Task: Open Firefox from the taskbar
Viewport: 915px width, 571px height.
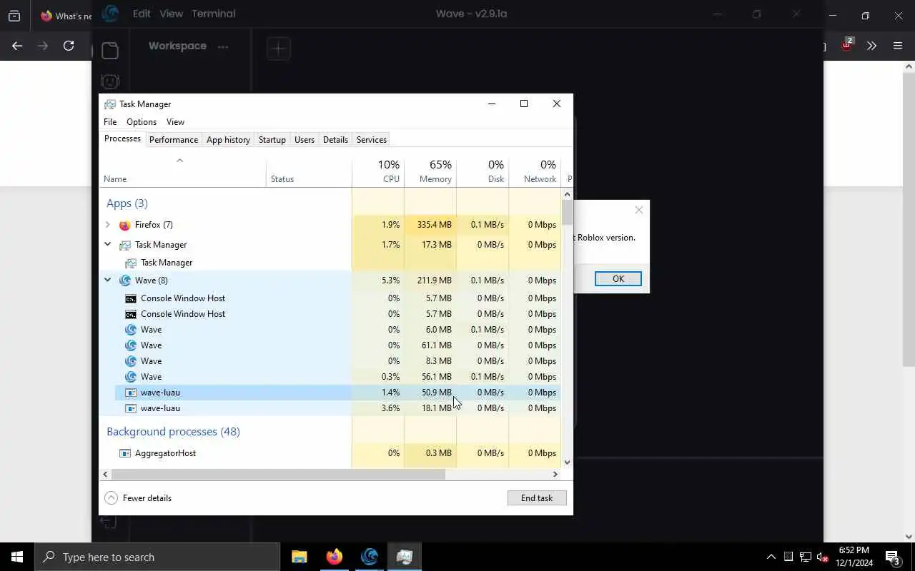Action: click(x=335, y=557)
